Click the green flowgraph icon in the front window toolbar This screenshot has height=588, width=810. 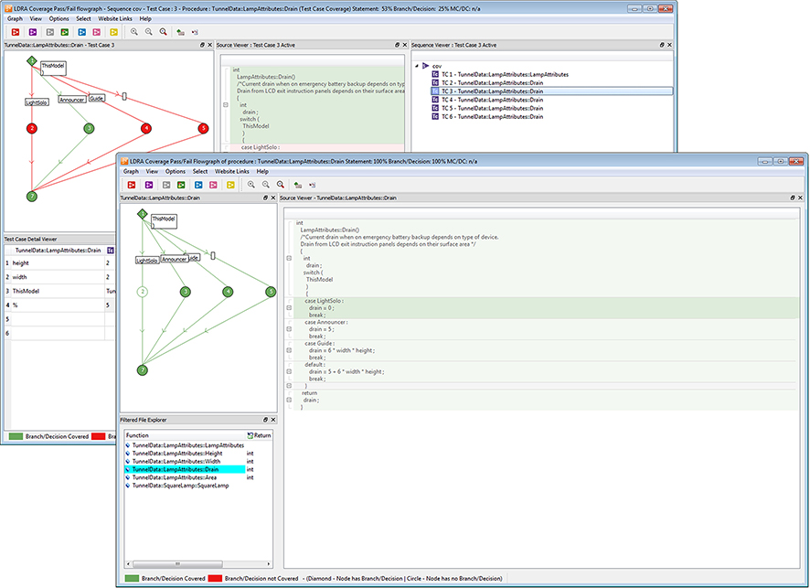pyautogui.click(x=181, y=185)
